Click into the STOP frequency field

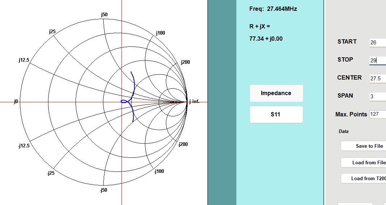377,61
